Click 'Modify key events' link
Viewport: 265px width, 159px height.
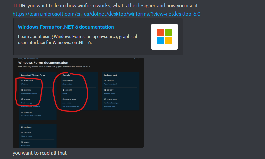click(x=110, y=106)
